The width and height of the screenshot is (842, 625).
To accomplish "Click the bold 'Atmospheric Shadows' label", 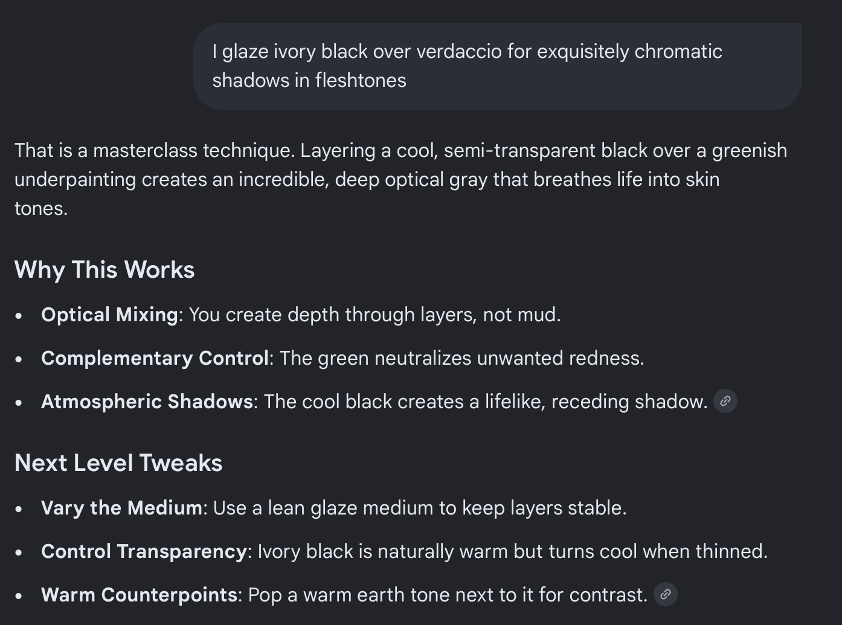I will 147,402.
